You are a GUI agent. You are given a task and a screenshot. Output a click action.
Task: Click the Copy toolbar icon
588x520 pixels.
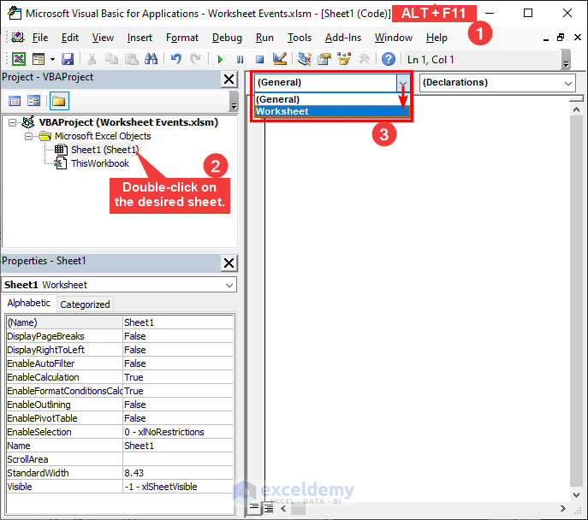(x=111, y=59)
